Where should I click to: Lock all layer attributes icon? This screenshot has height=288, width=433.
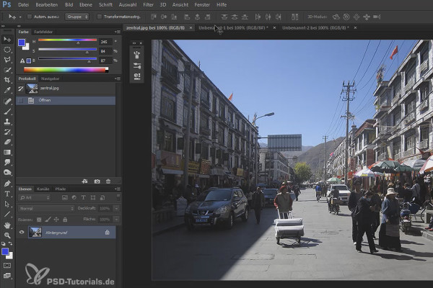click(x=65, y=220)
